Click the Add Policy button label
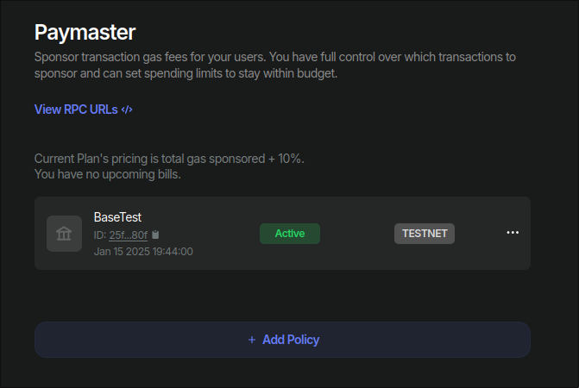This screenshot has width=579, height=388. coord(291,340)
